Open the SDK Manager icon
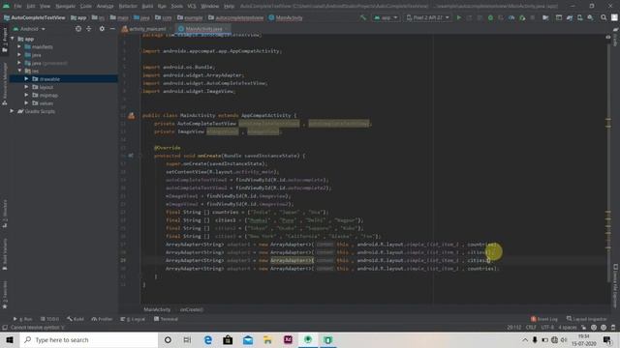Image resolution: width=620 pixels, height=348 pixels. tap(590, 17)
